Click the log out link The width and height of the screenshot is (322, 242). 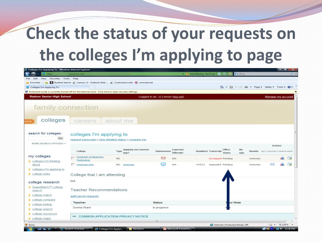click(178, 97)
